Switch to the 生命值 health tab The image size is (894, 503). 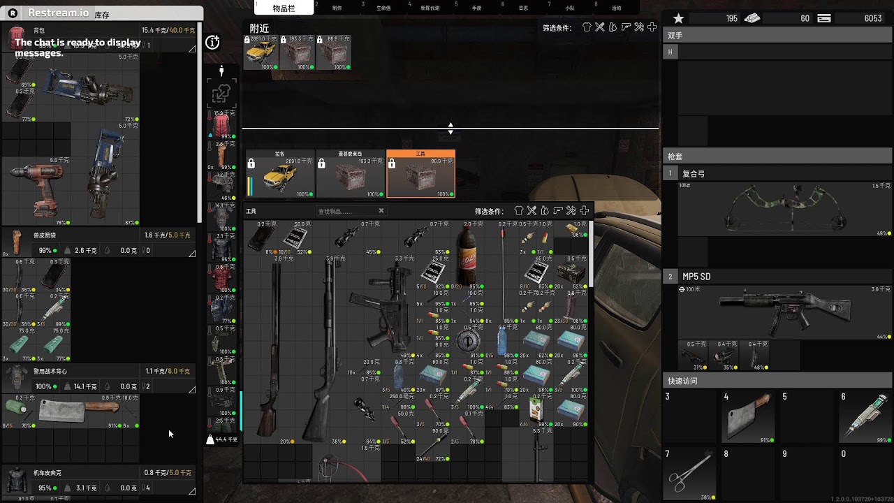tap(383, 8)
